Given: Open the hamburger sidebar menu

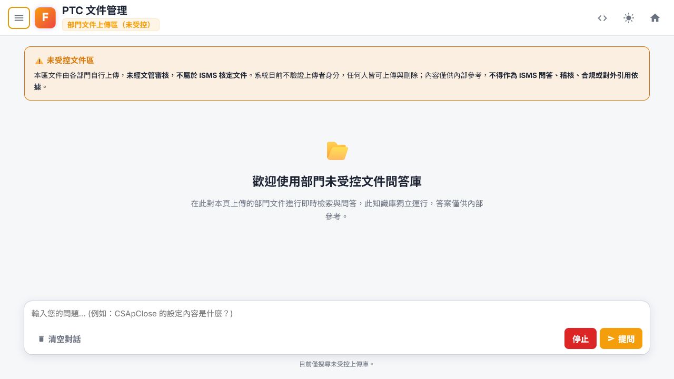Looking at the screenshot, I should pyautogui.click(x=19, y=18).
